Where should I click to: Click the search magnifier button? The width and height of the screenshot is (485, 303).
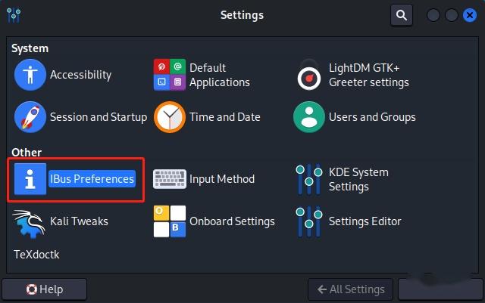click(402, 14)
